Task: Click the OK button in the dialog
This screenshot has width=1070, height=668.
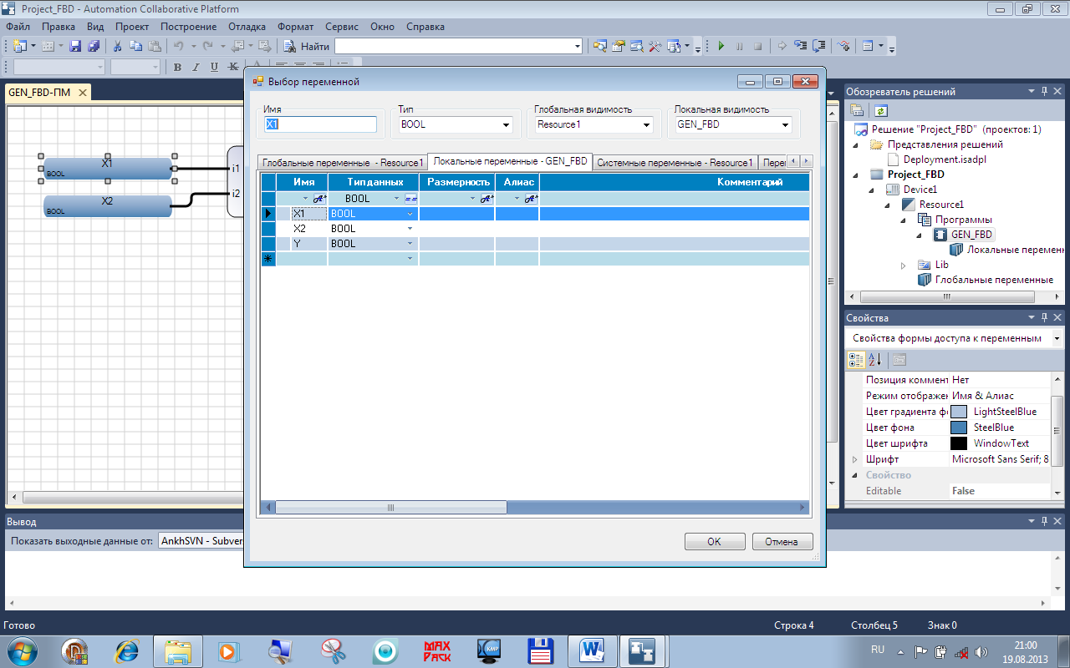Action: click(x=714, y=542)
